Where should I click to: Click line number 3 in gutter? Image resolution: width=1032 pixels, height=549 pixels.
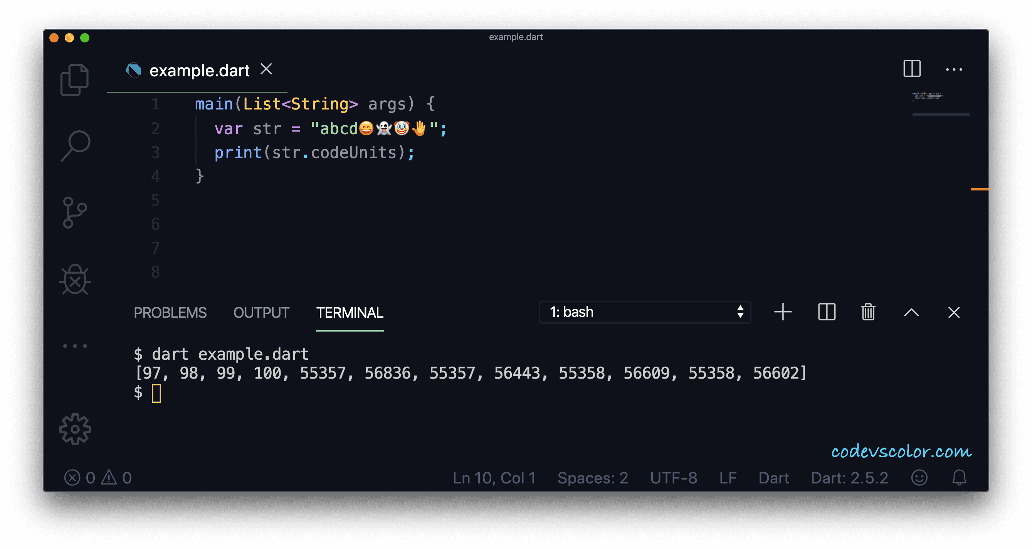point(155,152)
